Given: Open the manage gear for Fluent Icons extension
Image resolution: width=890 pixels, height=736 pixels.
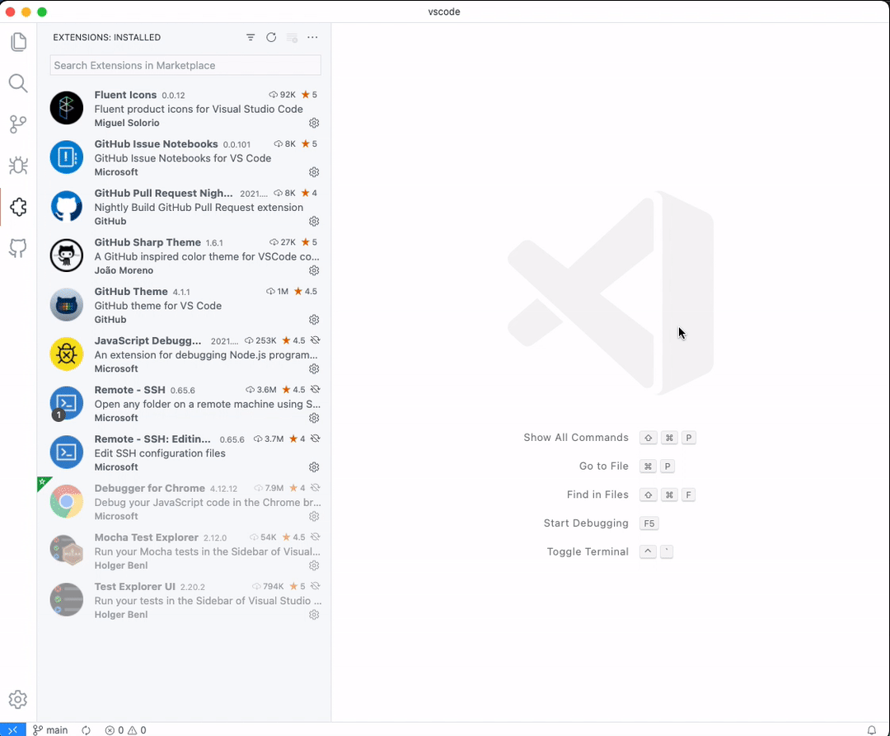Looking at the screenshot, I should click(313, 123).
